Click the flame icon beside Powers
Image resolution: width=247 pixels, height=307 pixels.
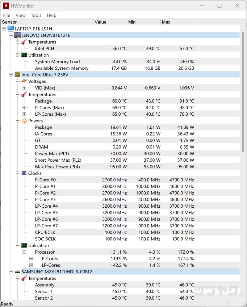pyautogui.click(x=24, y=121)
